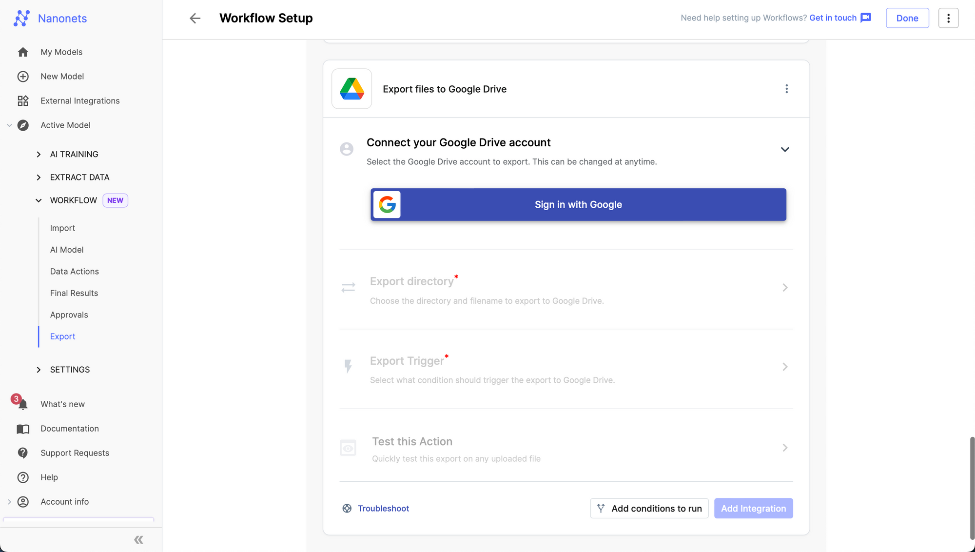Viewport: 975px width, 552px height.
Task: Collapse sidebar with double-chevron icon
Action: (x=138, y=539)
